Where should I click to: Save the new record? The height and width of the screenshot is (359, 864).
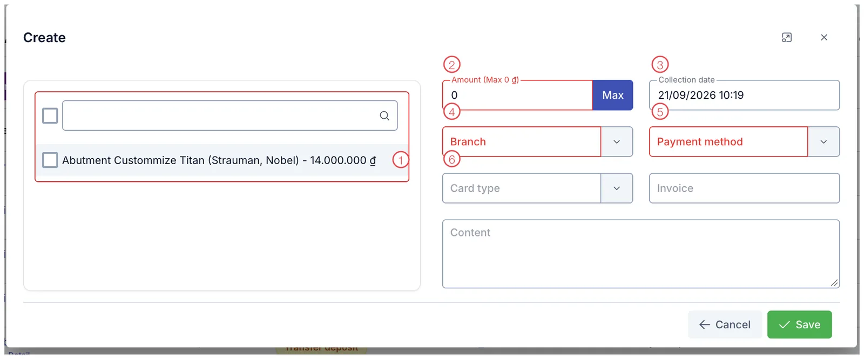coord(800,324)
